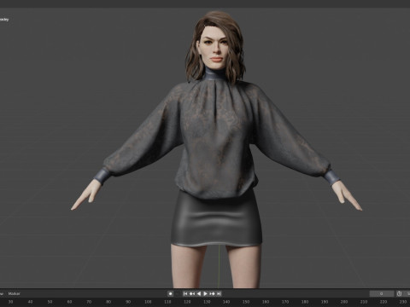The height and width of the screenshot is (307, 410).
Task: Toggle the auto keying record button
Action: [x=170, y=293]
